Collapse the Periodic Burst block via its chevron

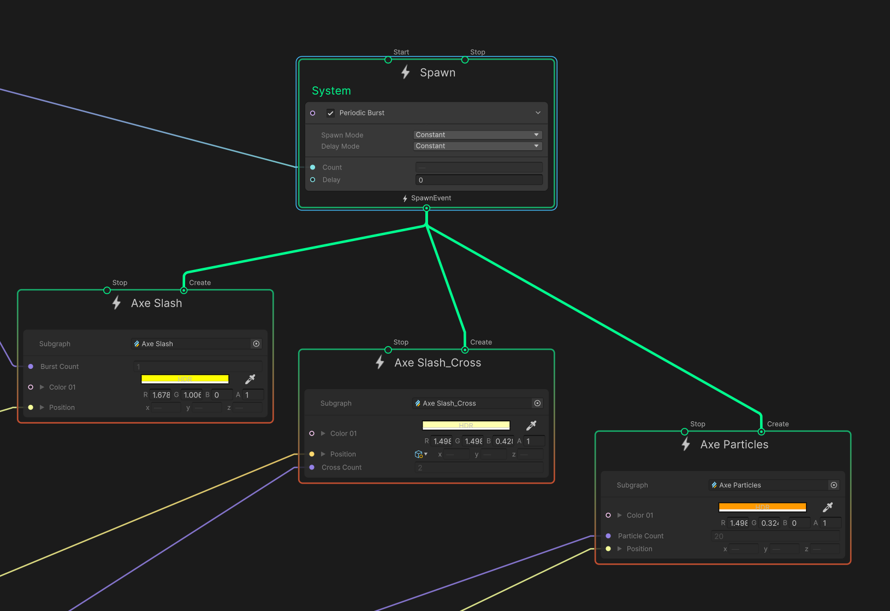click(x=538, y=113)
